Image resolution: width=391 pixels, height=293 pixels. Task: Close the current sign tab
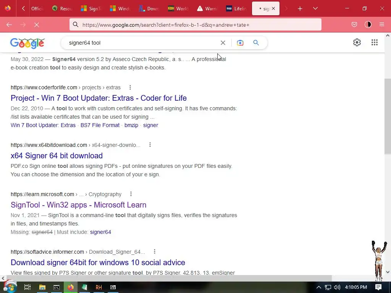[273, 8]
